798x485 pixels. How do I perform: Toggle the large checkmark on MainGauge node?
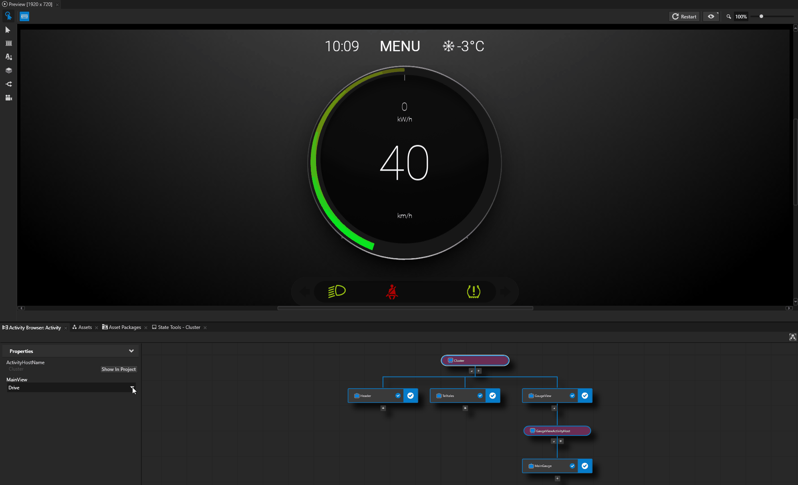tap(585, 466)
